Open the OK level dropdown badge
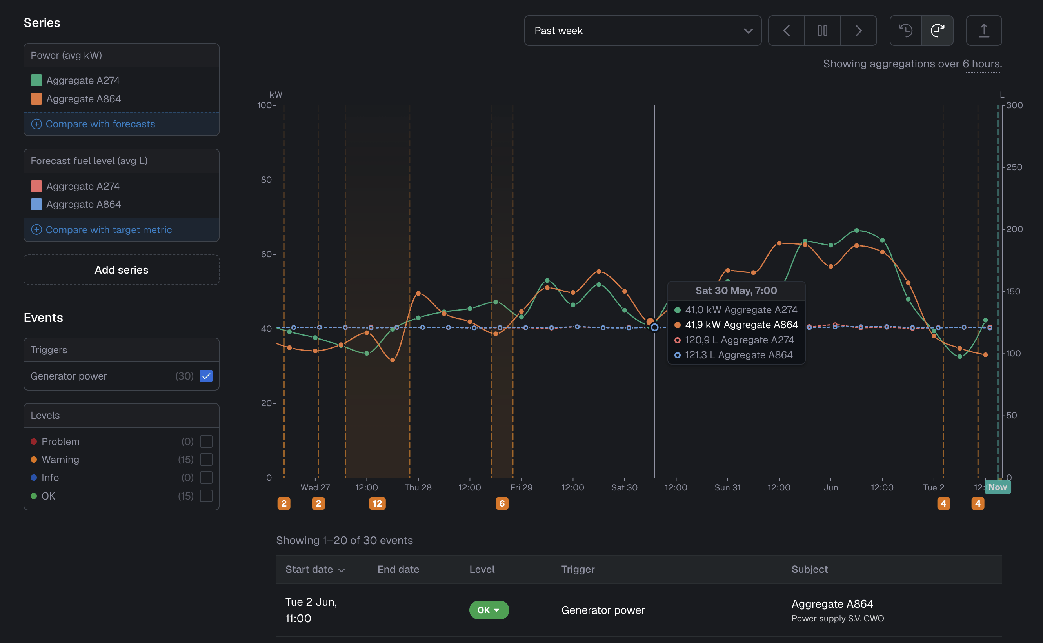This screenshot has height=643, width=1043. click(x=489, y=610)
